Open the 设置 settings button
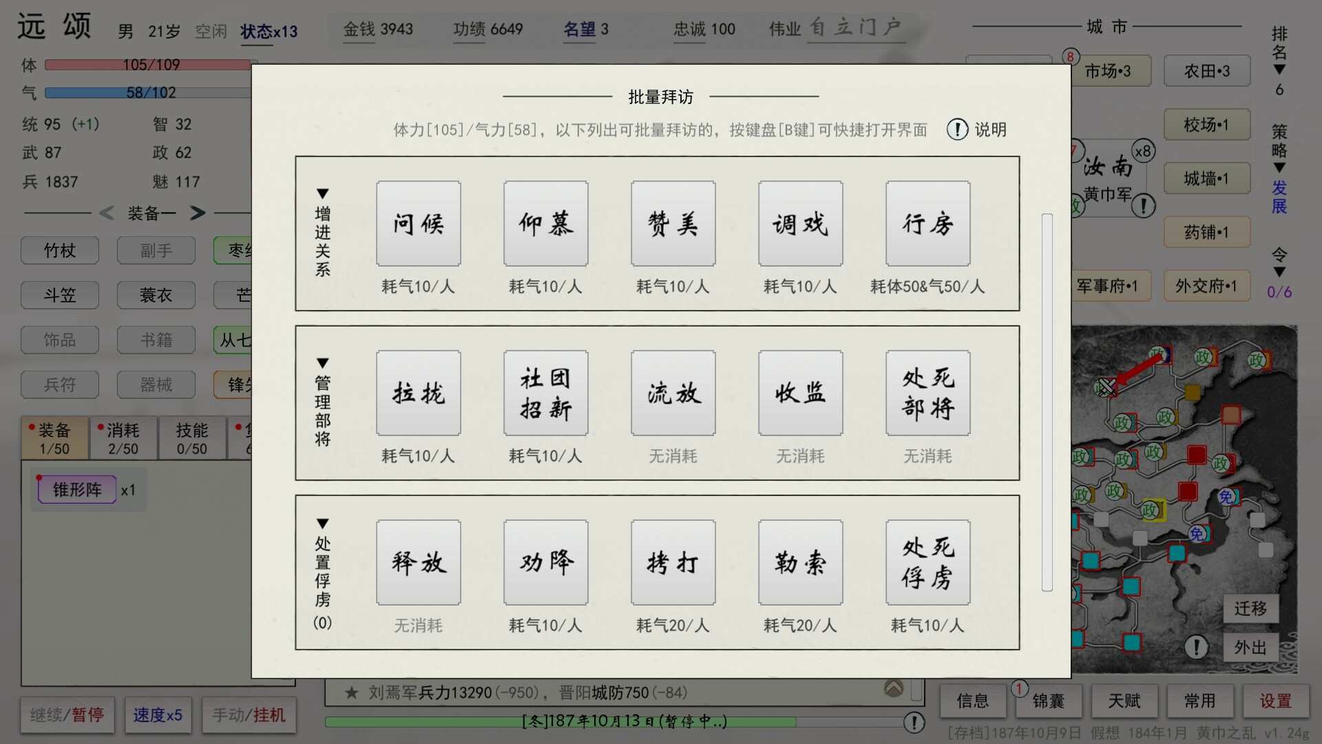The height and width of the screenshot is (744, 1322). coord(1275,701)
